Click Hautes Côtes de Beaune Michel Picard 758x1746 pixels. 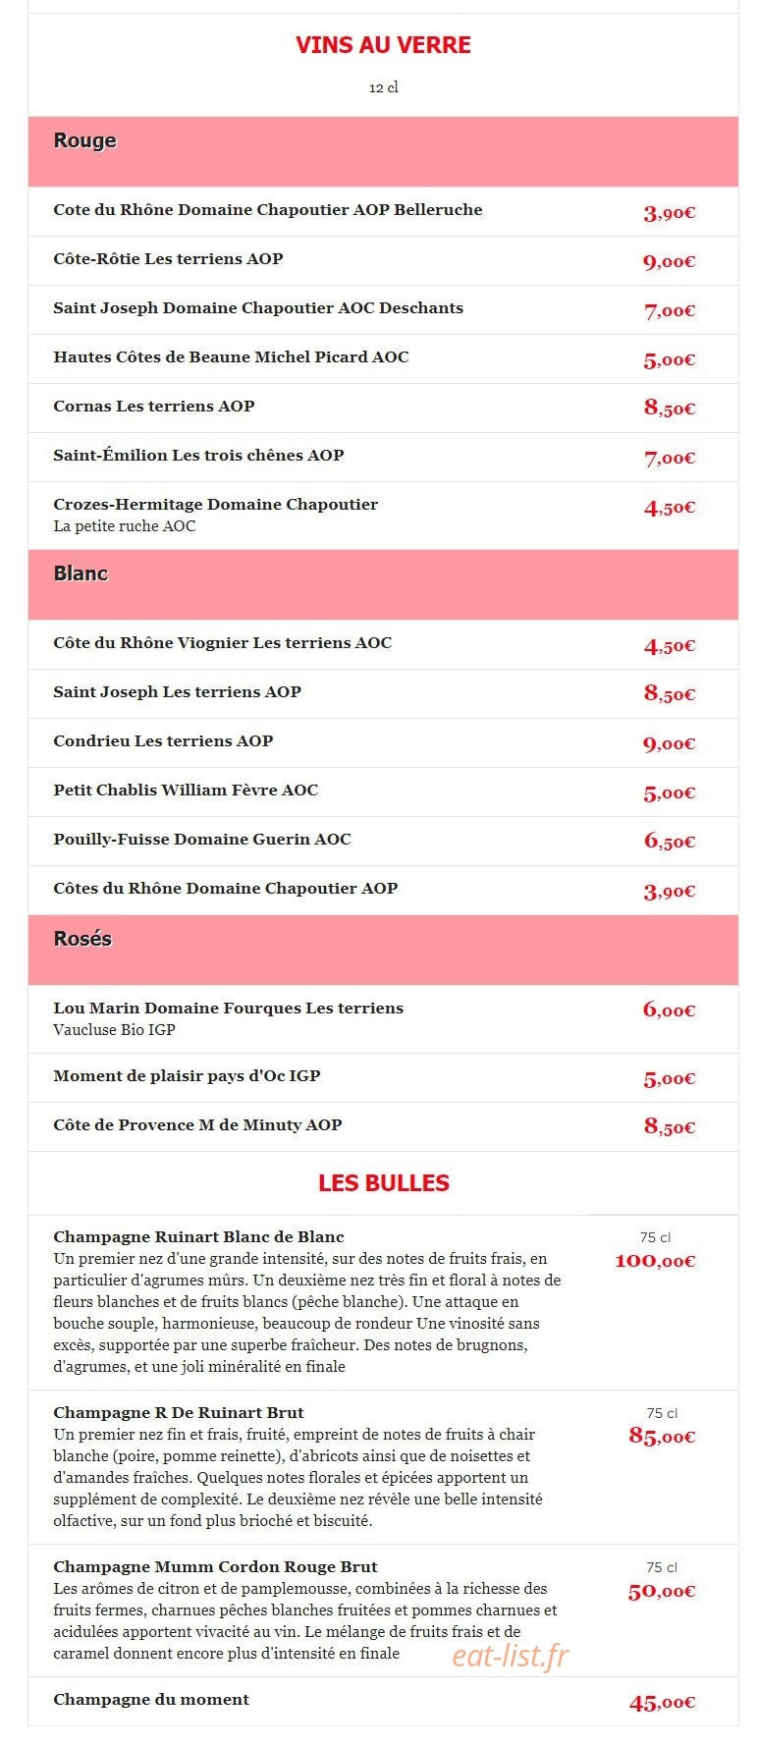(231, 357)
